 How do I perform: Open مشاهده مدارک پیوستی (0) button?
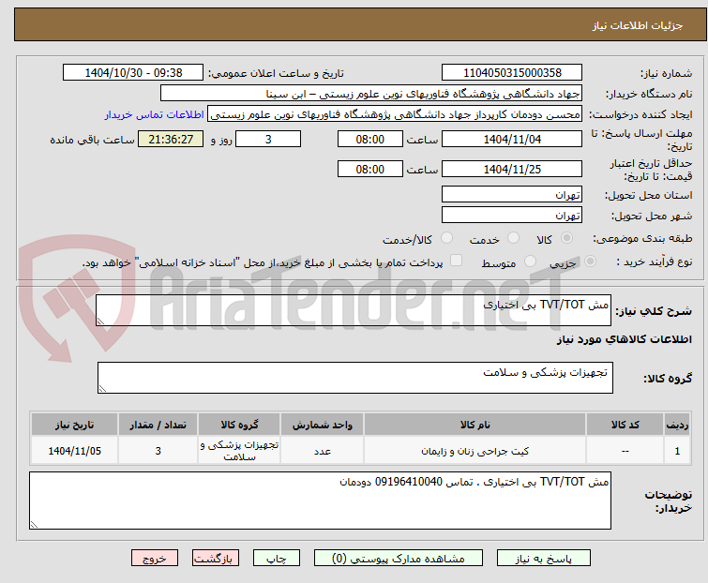398,559
